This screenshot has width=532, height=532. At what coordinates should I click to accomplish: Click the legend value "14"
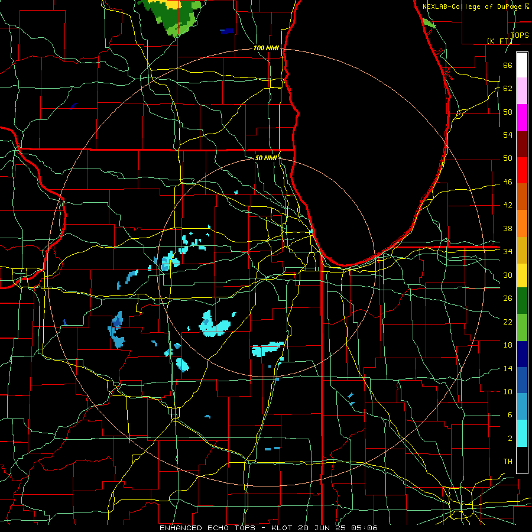[508, 368]
